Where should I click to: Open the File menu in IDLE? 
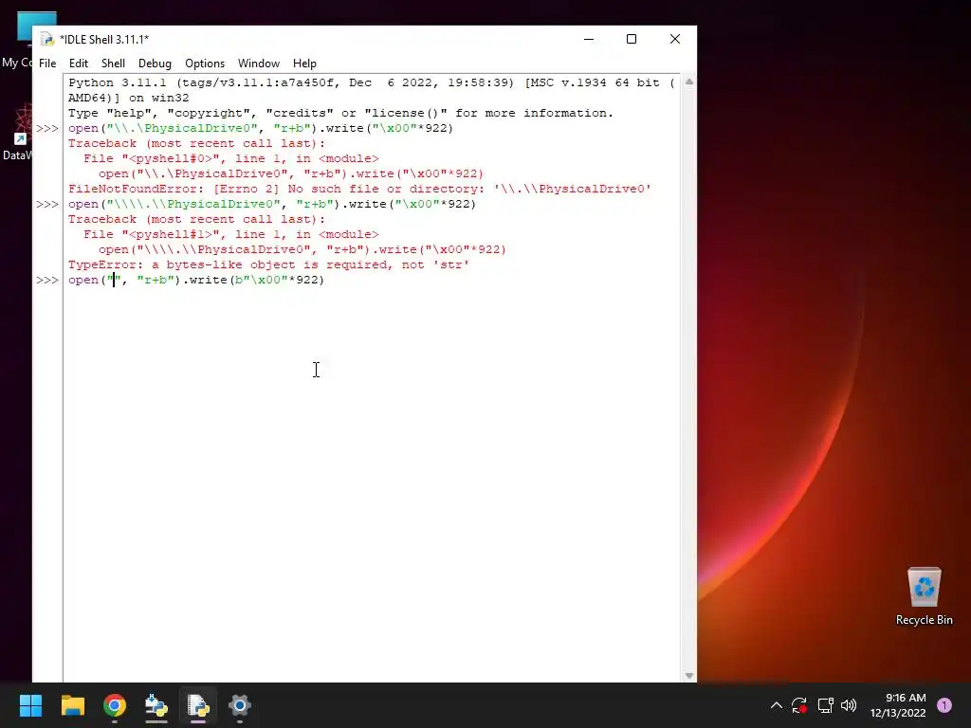pos(47,64)
